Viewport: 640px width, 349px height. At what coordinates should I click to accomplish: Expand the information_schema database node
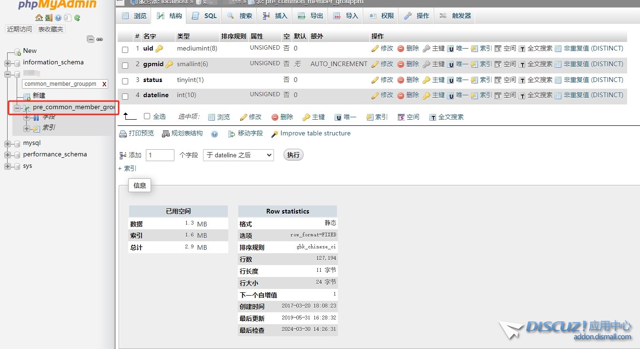coord(7,63)
